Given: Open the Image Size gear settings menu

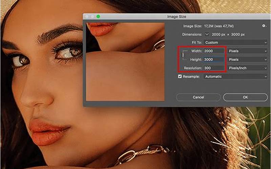Looking at the screenshot, I should pos(264,26).
